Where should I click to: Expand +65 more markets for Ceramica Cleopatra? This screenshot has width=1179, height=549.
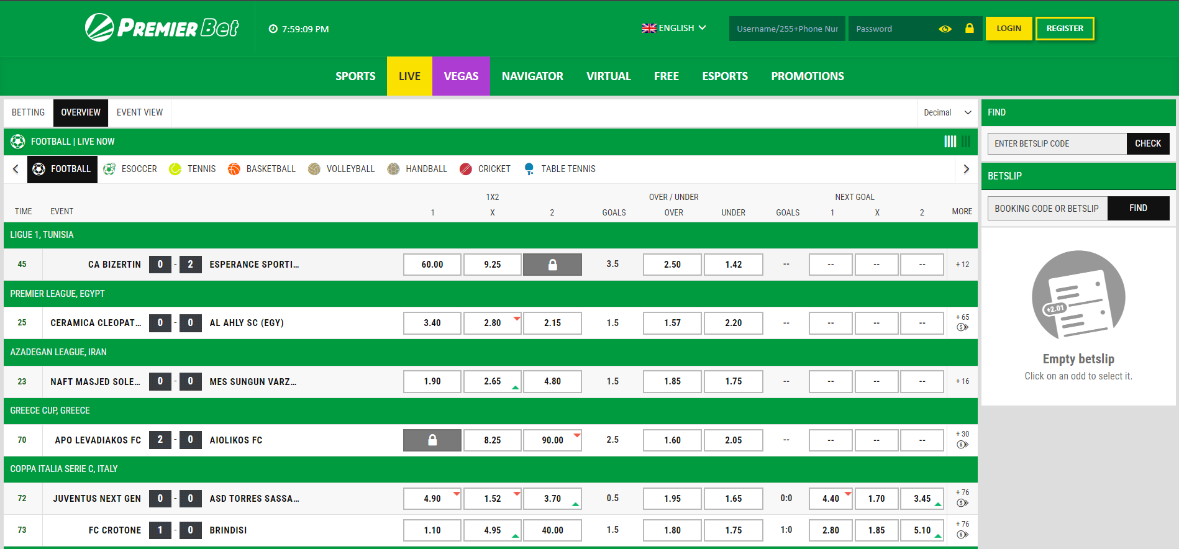[962, 317]
